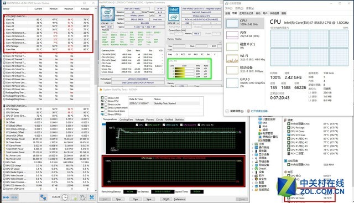Viewport: 354px width, 203px height.
Task: Open the Memory Modules dropdown
Action: point(194,43)
